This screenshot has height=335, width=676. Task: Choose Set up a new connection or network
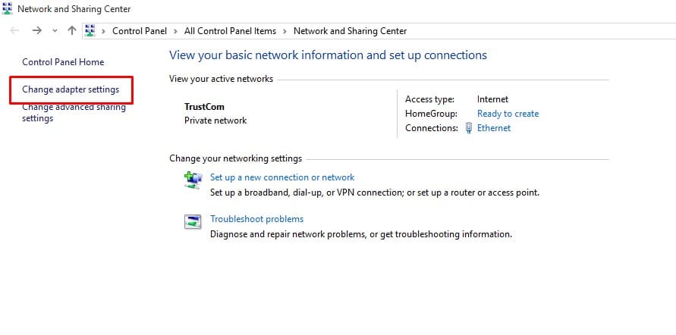pos(282,177)
